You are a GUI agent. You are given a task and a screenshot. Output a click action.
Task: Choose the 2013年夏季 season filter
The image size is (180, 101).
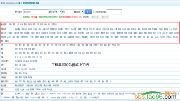(34, 61)
